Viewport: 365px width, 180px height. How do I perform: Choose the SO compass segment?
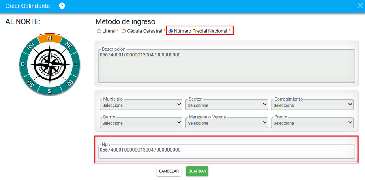click(30, 83)
